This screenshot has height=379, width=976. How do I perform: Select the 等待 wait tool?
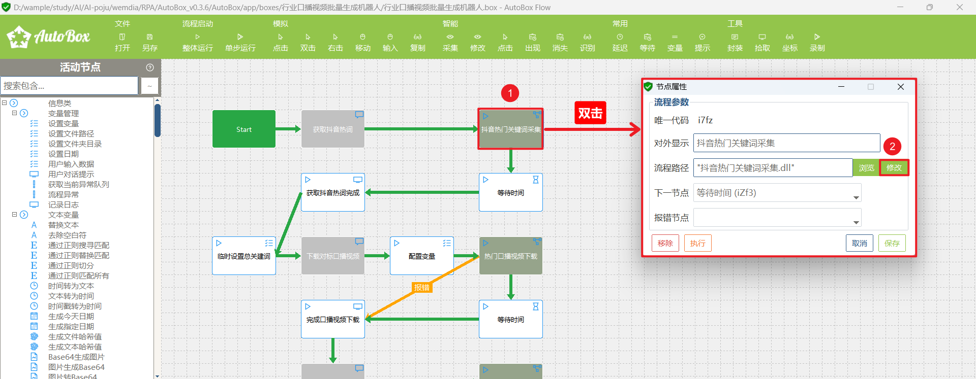[x=647, y=42]
